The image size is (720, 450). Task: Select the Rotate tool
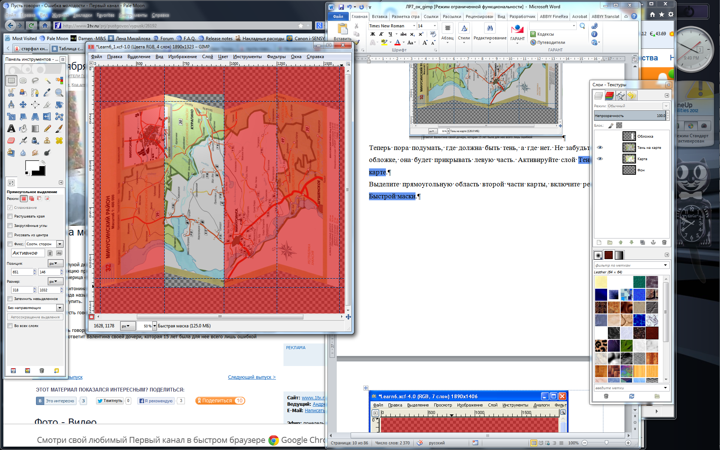[59, 105]
